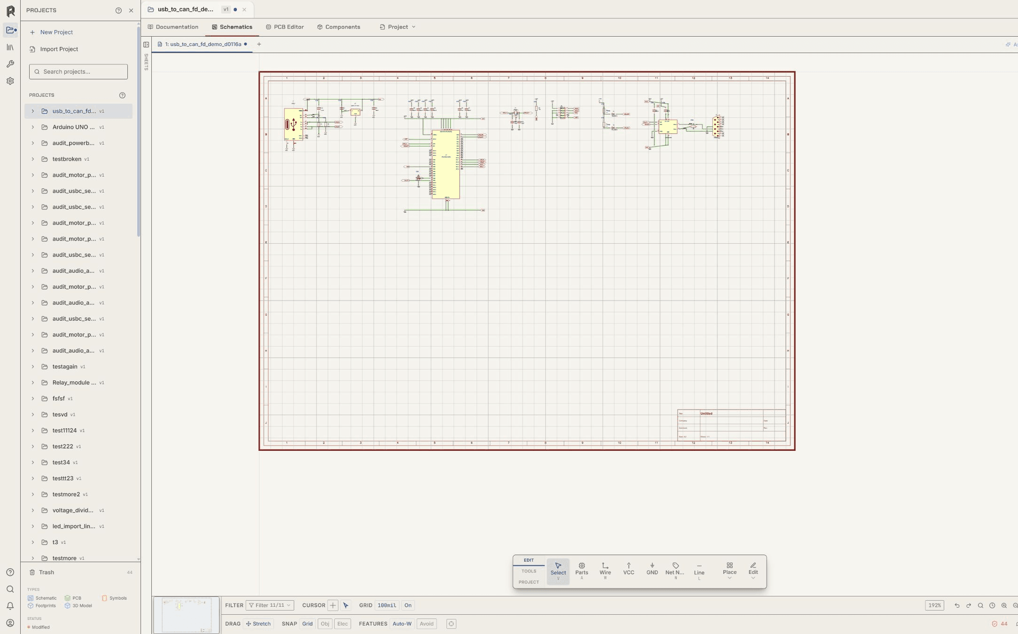Image resolution: width=1018 pixels, height=634 pixels.
Task: Toggle Stretch drag mode
Action: [258, 624]
